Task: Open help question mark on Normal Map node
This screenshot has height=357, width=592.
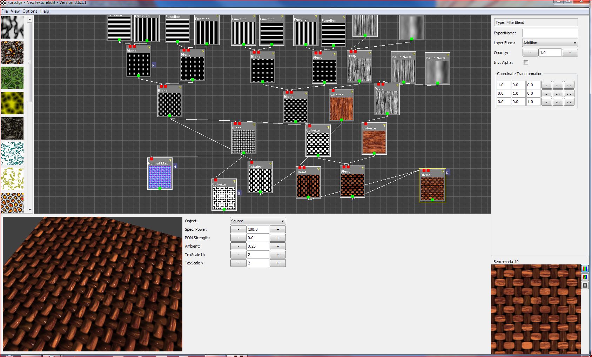Action: [x=170, y=160]
